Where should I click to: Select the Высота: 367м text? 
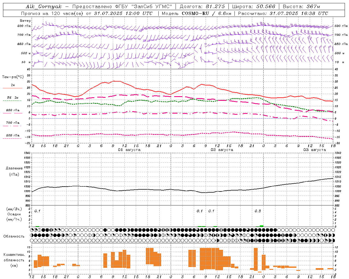pos(301,7)
